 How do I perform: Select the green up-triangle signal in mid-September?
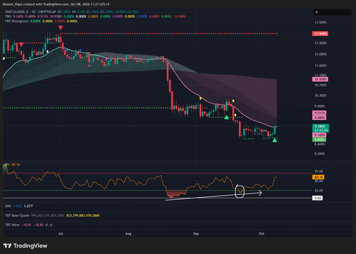227,117
